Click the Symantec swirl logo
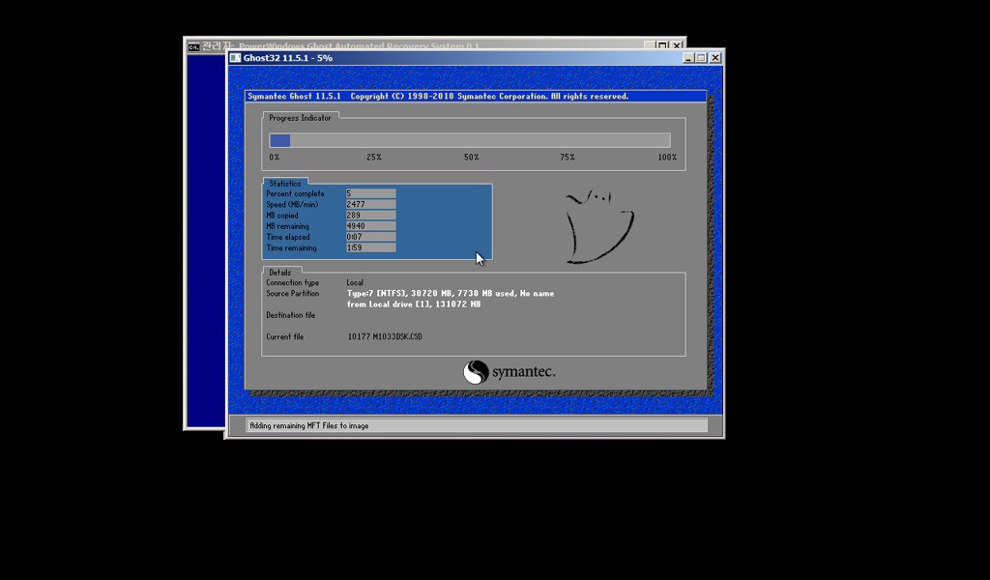The width and height of the screenshot is (990, 580). click(x=475, y=372)
